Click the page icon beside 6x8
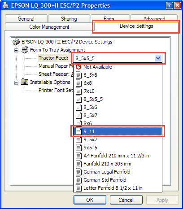Screen dimensions: 183x209 coord(78,83)
